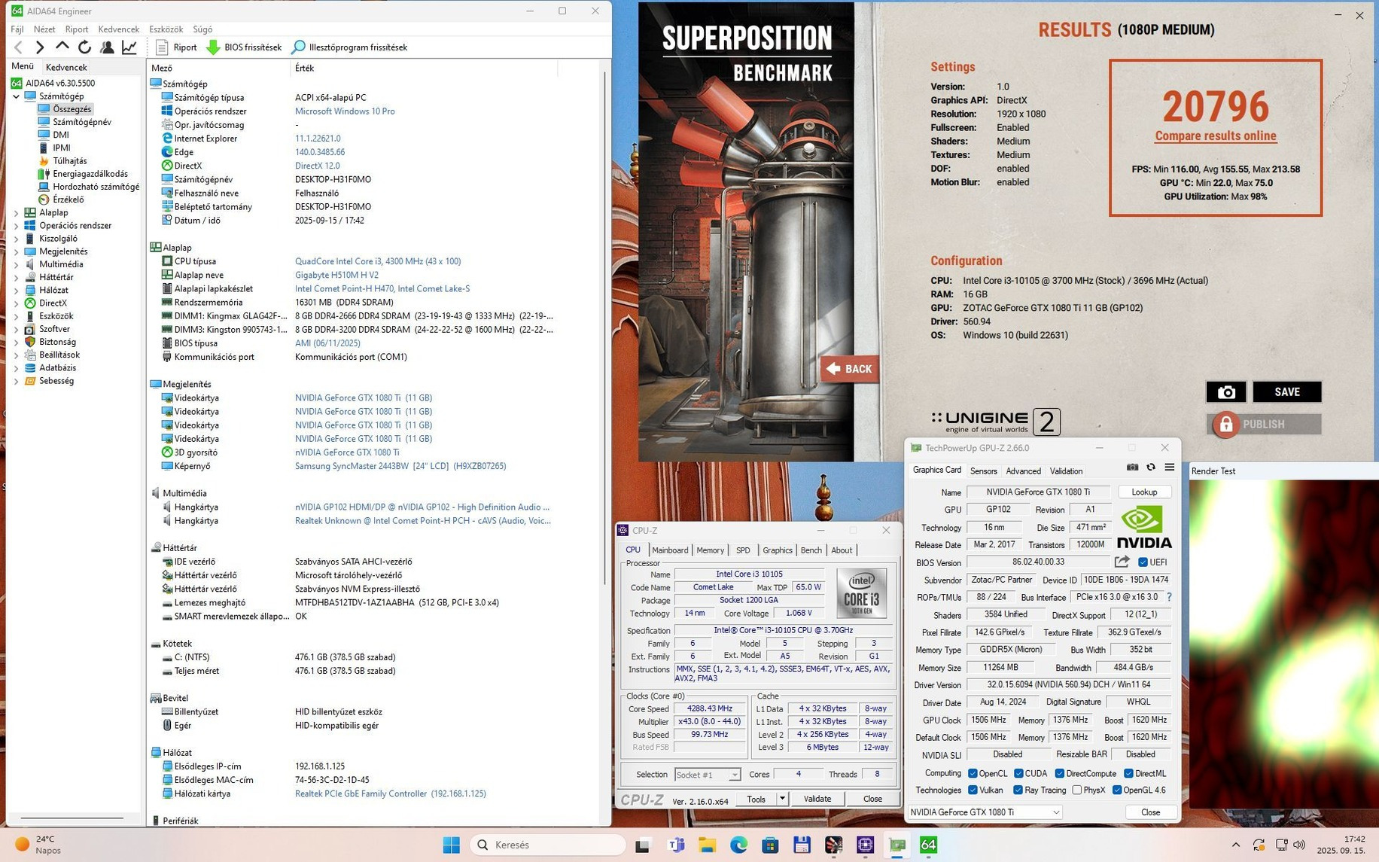Expand the Megjelenítés tree node
Viewport: 1379px width, 862px height.
click(x=16, y=251)
